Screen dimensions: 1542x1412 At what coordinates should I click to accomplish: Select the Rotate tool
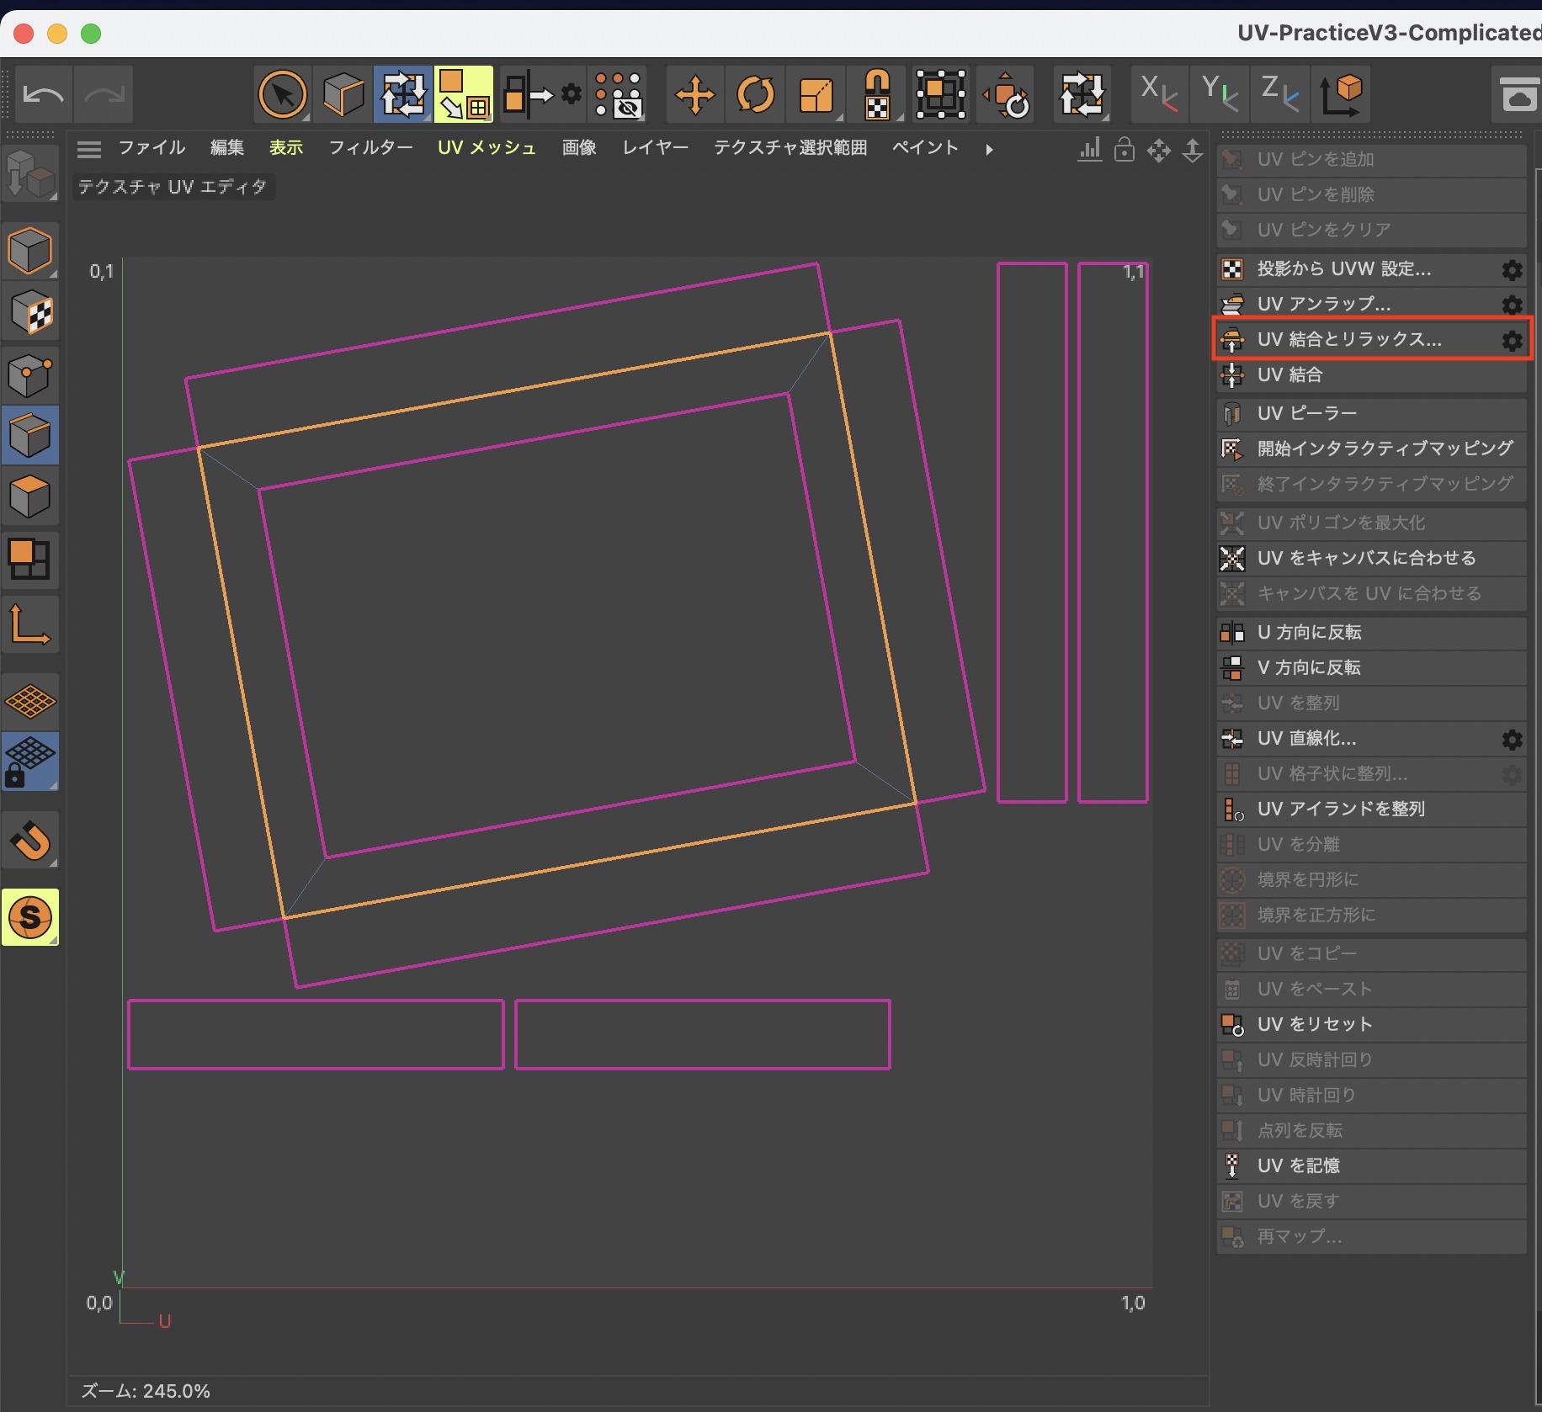tap(755, 94)
